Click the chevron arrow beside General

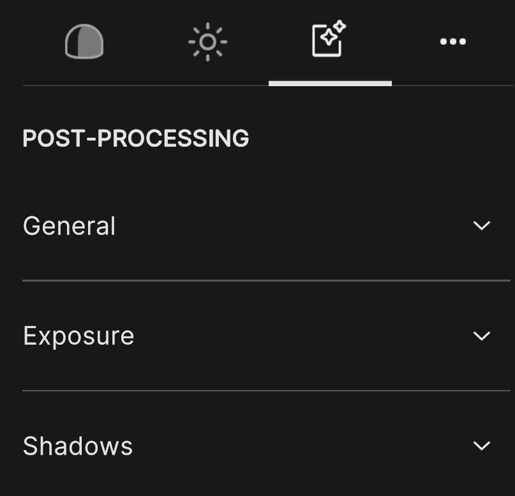[481, 225]
